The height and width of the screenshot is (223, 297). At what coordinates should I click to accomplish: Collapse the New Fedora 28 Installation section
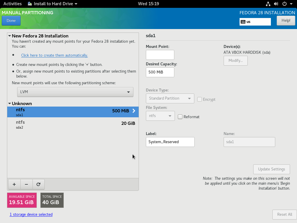click(10, 36)
